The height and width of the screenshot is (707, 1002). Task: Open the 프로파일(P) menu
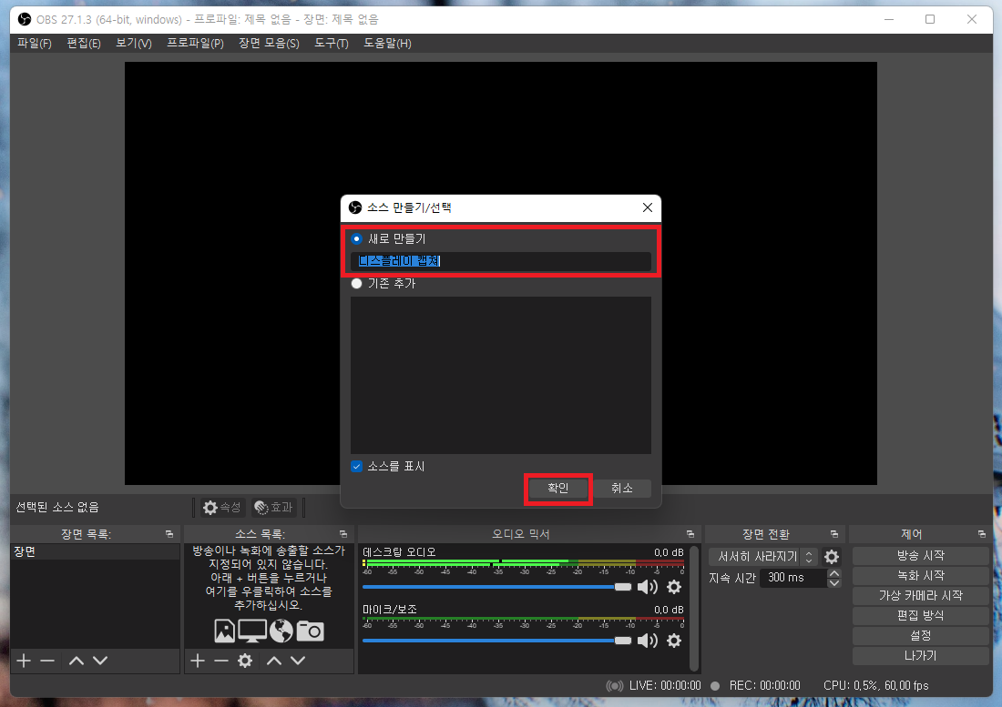pos(195,44)
